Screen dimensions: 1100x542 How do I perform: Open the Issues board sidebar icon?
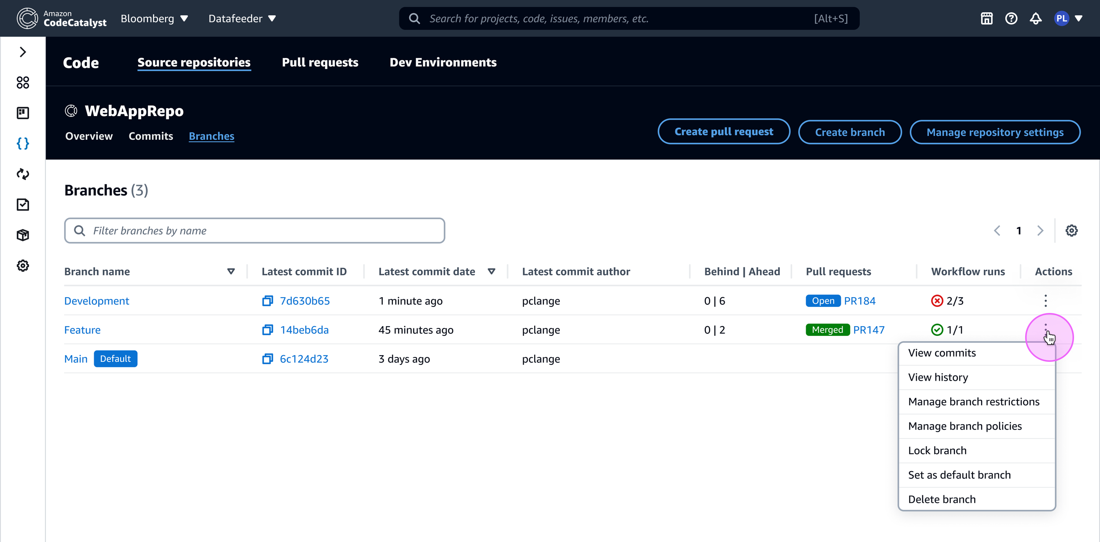coord(23,113)
